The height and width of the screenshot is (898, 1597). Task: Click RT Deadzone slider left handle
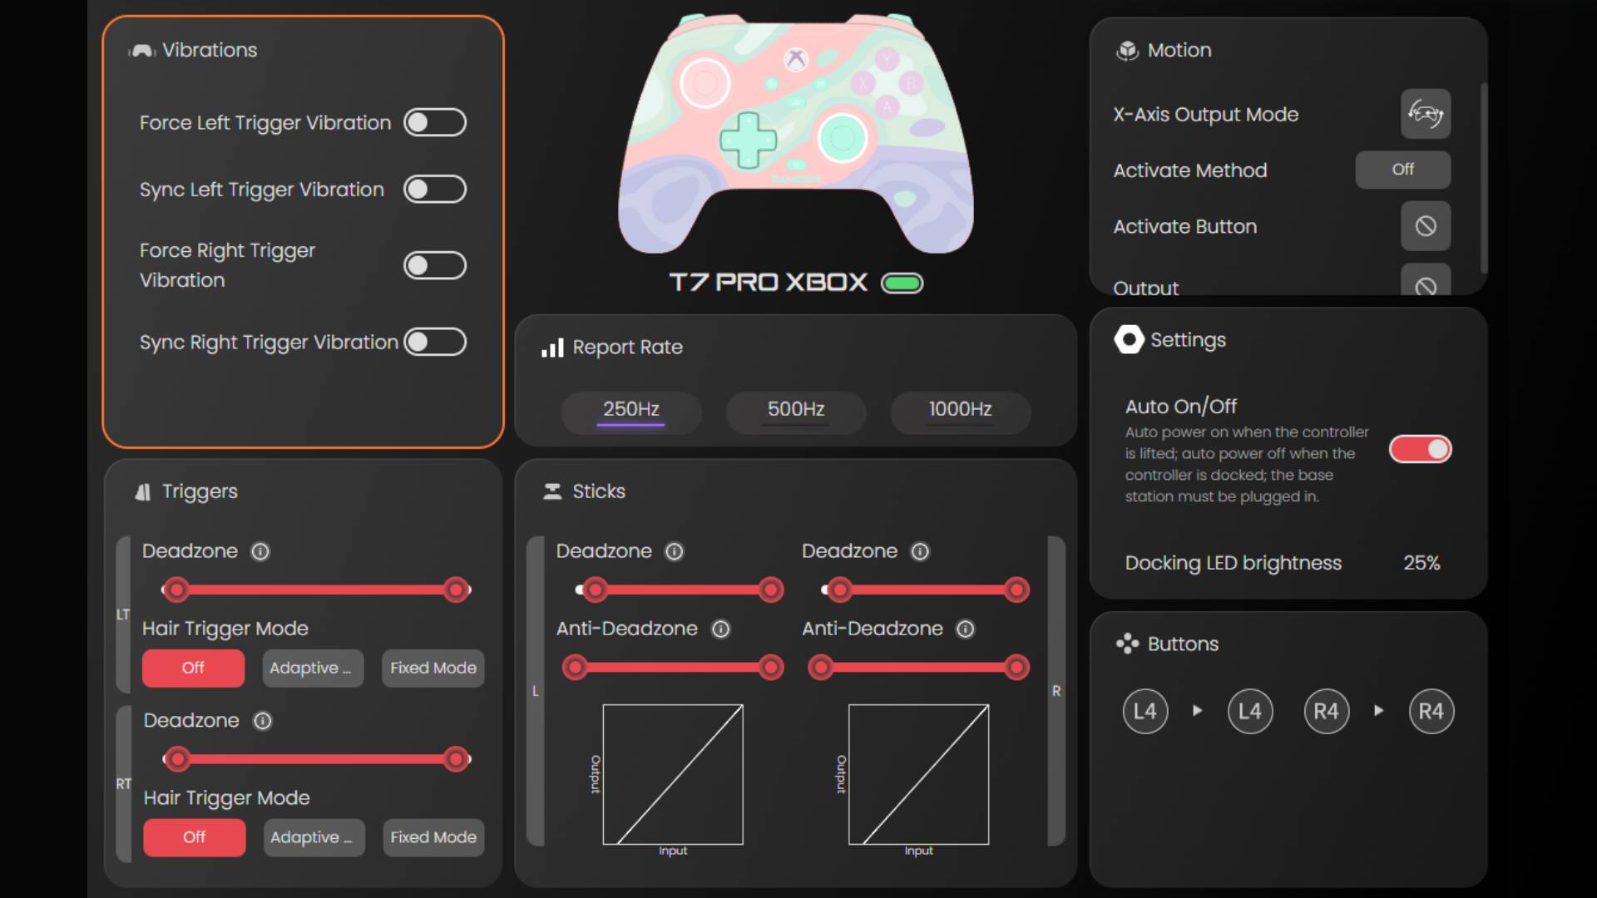(176, 759)
